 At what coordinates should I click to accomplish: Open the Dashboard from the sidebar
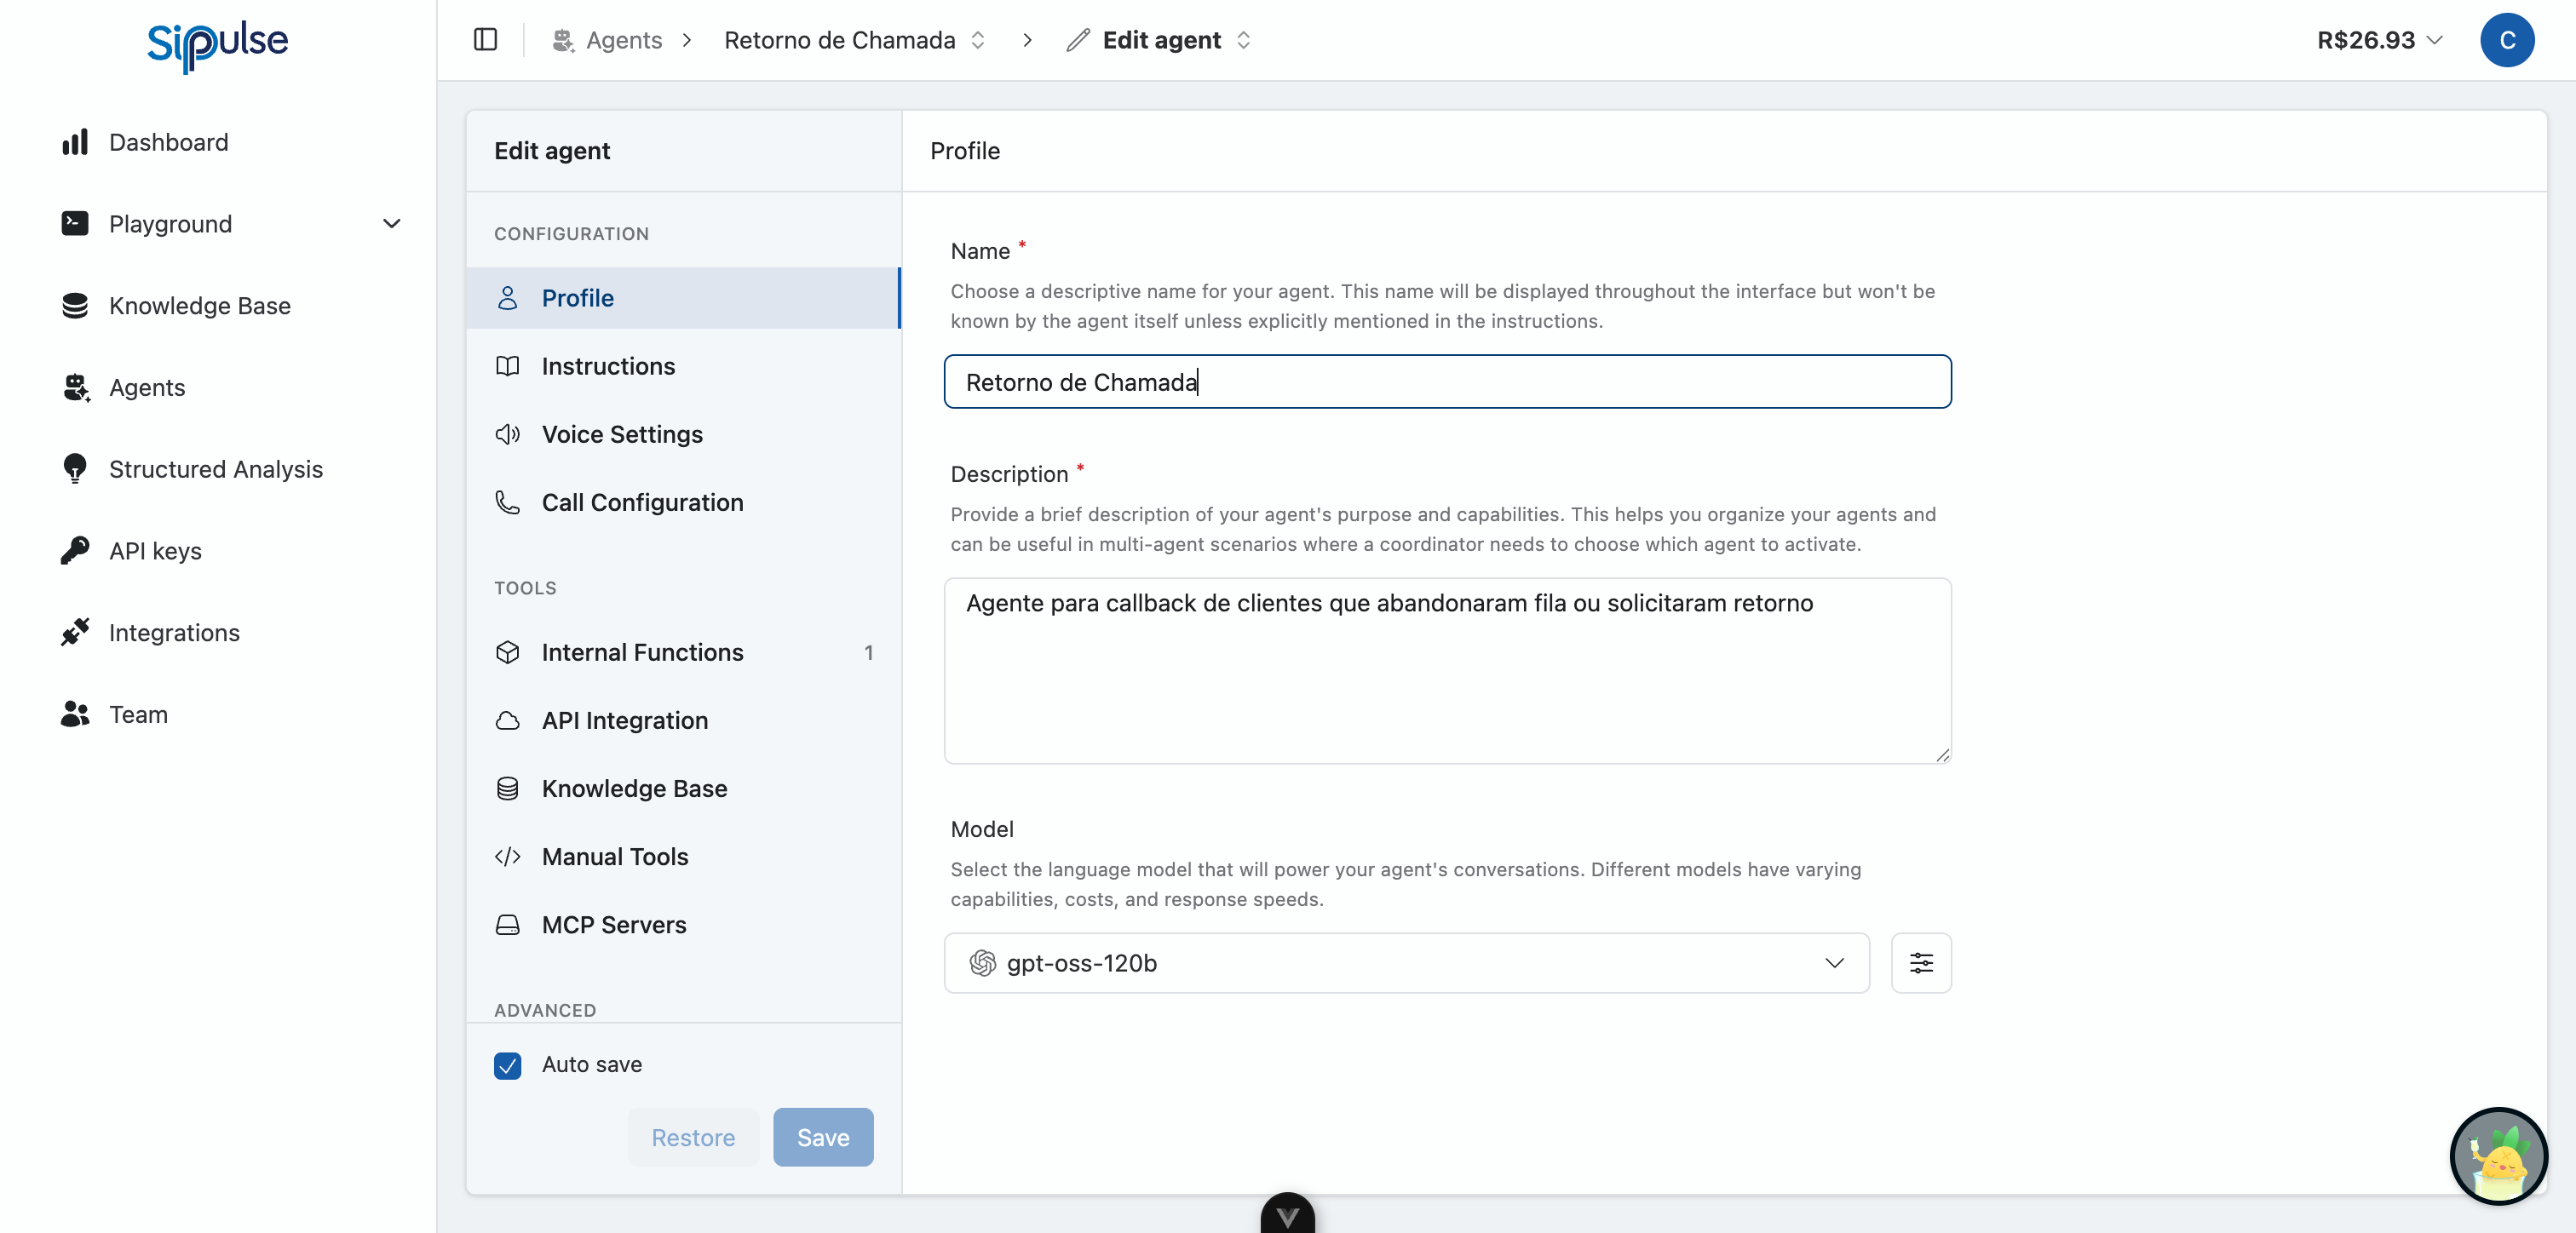click(x=168, y=142)
